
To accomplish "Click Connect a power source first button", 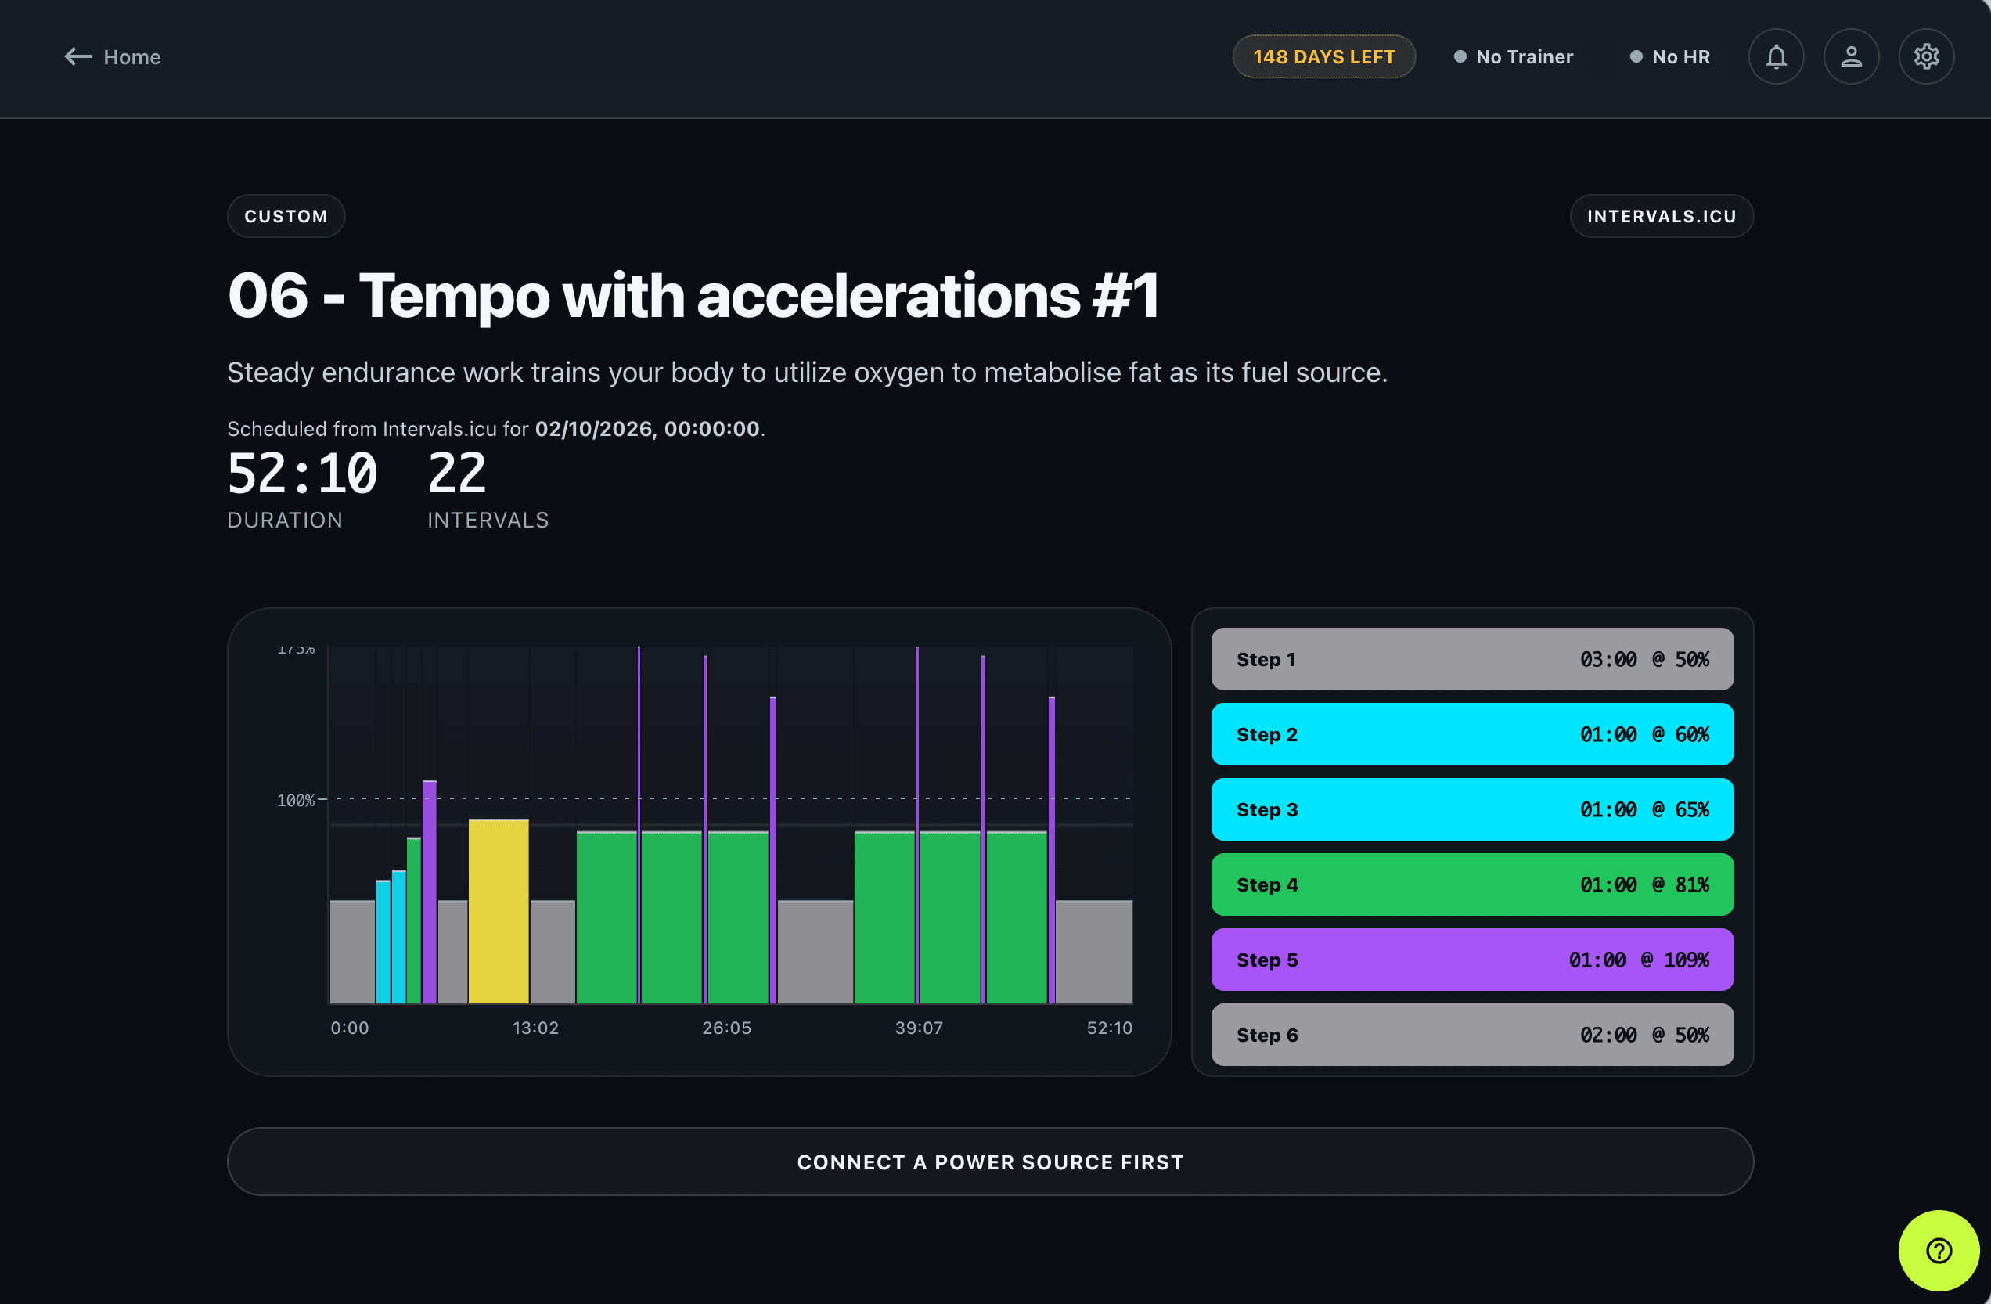I will point(991,1162).
